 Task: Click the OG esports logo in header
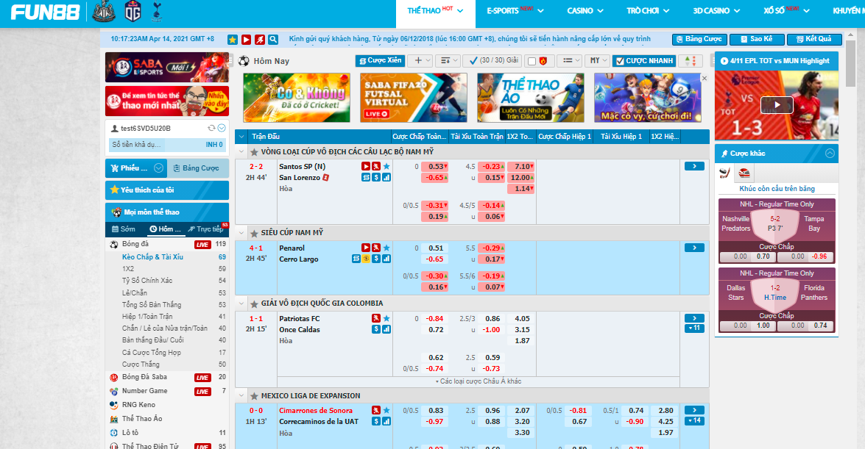pyautogui.click(x=133, y=12)
